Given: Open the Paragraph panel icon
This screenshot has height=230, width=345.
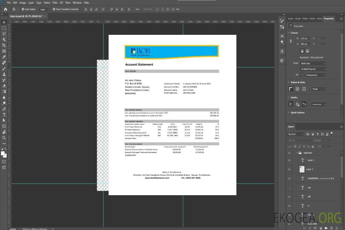Looking at the screenshot, I should click(282, 42).
